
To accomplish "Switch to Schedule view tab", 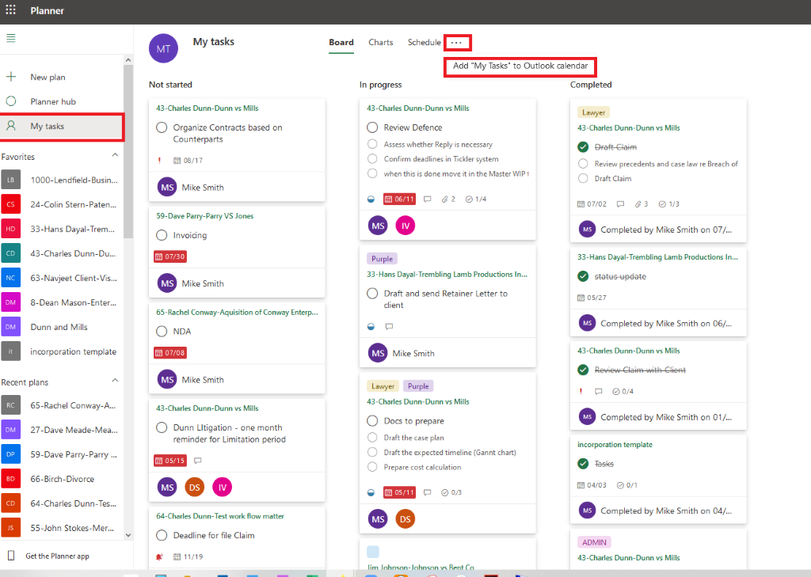I will pos(425,43).
